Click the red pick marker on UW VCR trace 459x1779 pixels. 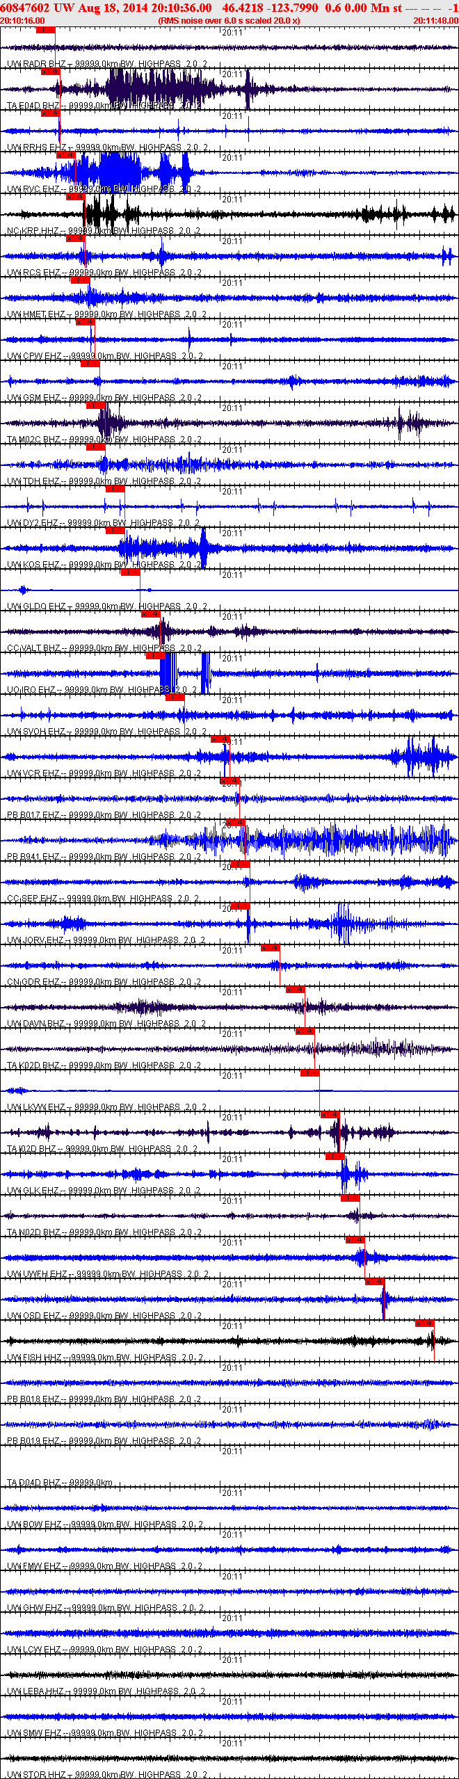(x=220, y=739)
